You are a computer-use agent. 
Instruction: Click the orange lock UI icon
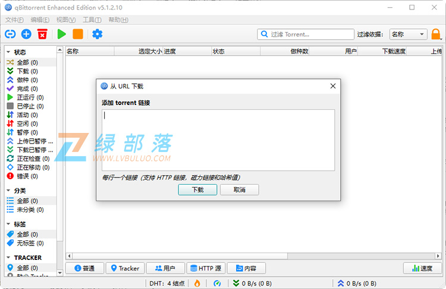click(436, 34)
